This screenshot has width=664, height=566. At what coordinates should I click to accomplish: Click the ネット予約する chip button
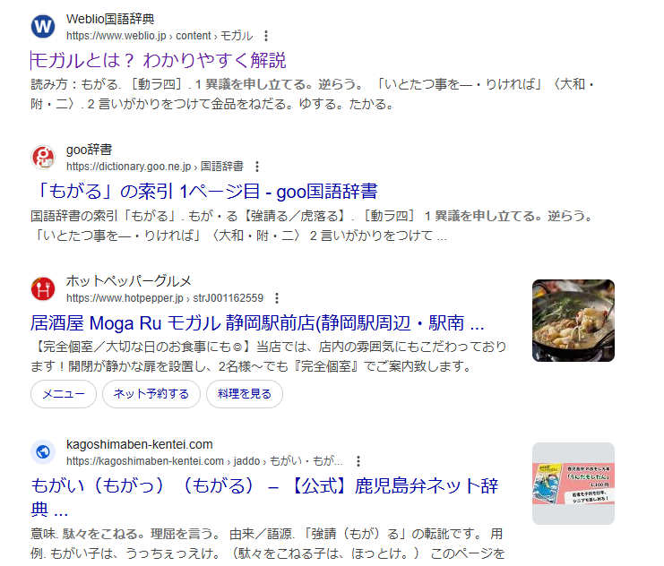[151, 394]
